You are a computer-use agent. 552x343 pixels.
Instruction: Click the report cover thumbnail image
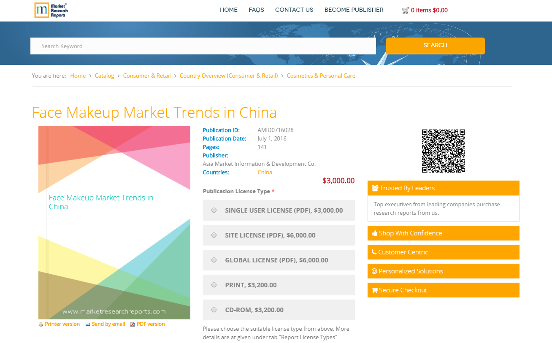pyautogui.click(x=114, y=222)
